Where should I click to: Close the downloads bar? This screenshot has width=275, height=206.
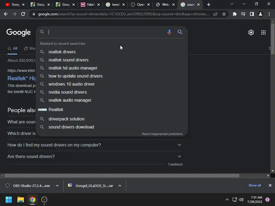270,185
